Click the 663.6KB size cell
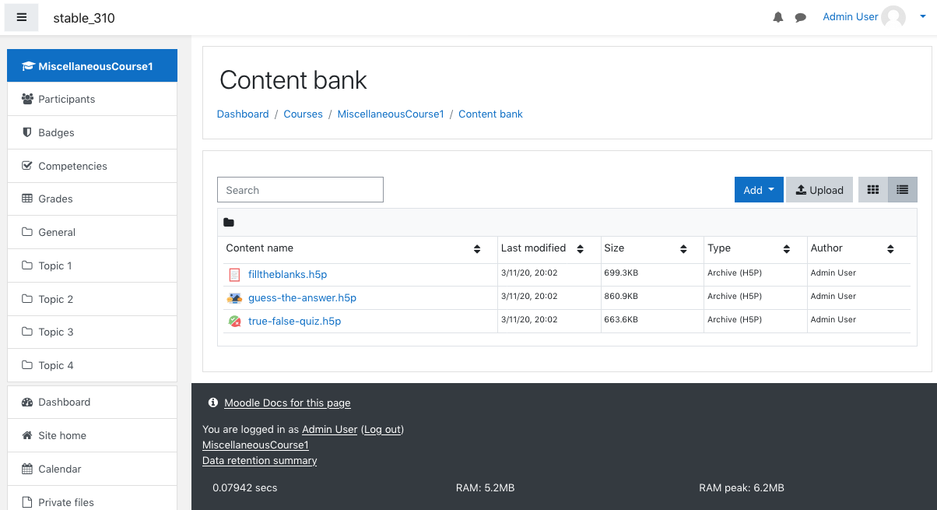Screen dimensions: 937x510 point(621,320)
